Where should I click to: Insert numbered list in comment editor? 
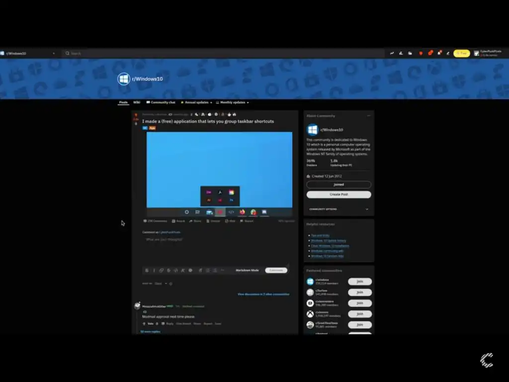[215, 270]
